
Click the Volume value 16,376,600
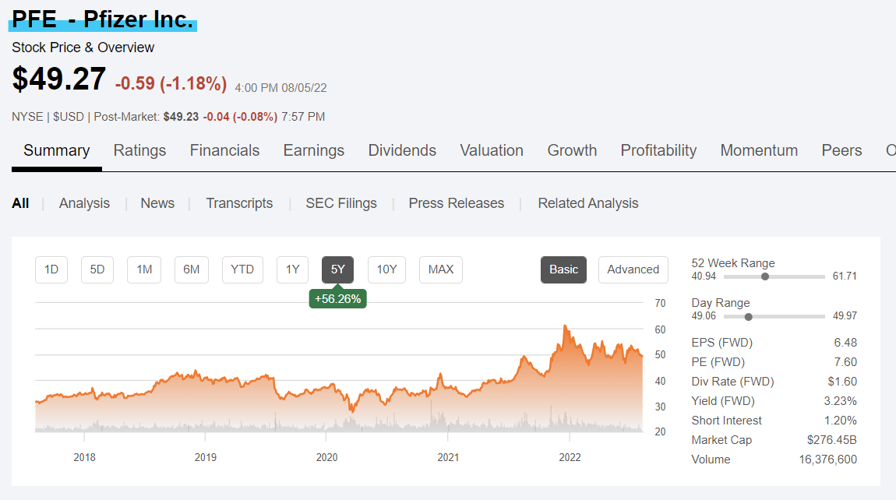(x=828, y=460)
